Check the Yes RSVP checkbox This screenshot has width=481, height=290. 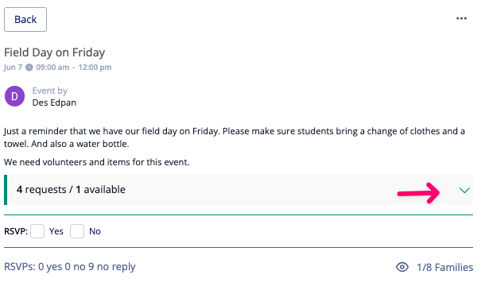click(x=37, y=231)
